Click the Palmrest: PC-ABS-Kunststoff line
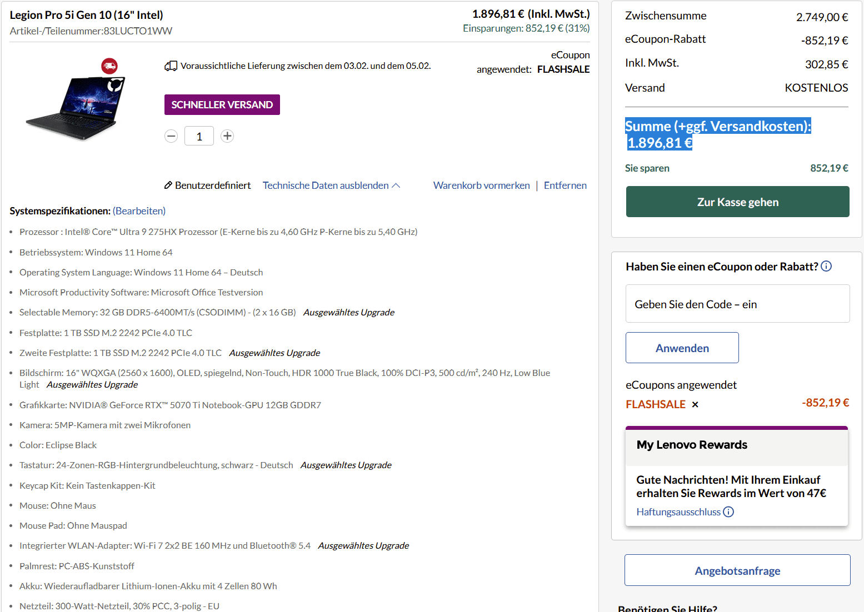The width and height of the screenshot is (864, 612). point(77,566)
